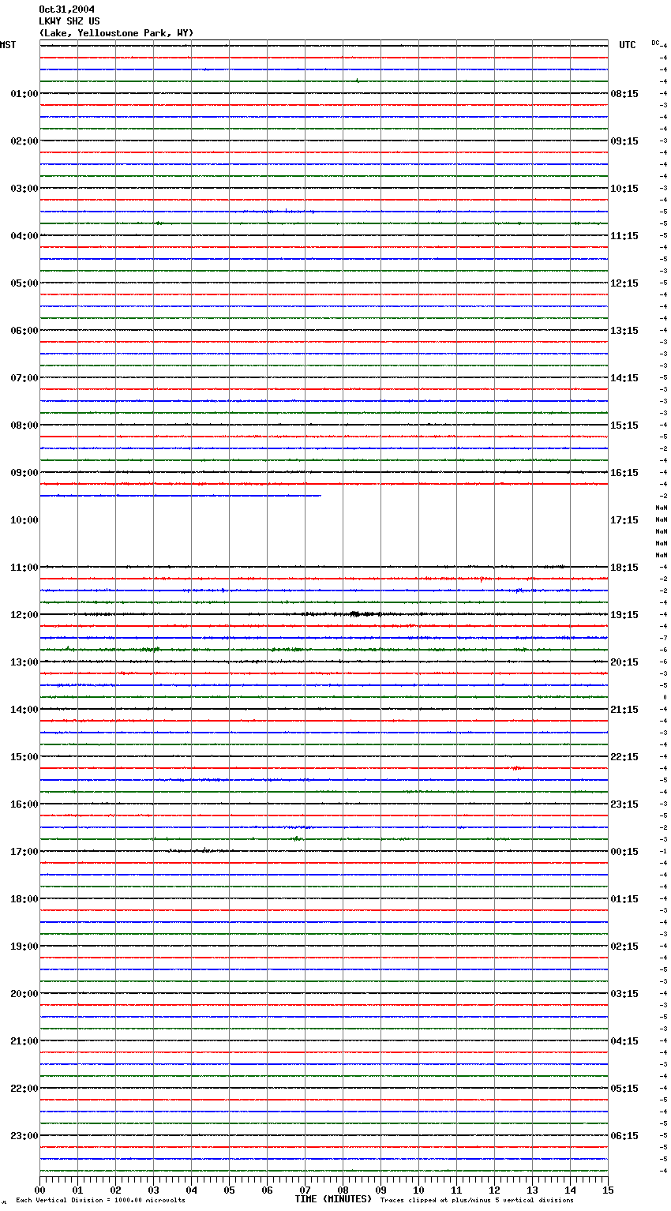Click the 04:15 UTC time label
Viewport: 671px width, 1211px height.
pos(624,1041)
